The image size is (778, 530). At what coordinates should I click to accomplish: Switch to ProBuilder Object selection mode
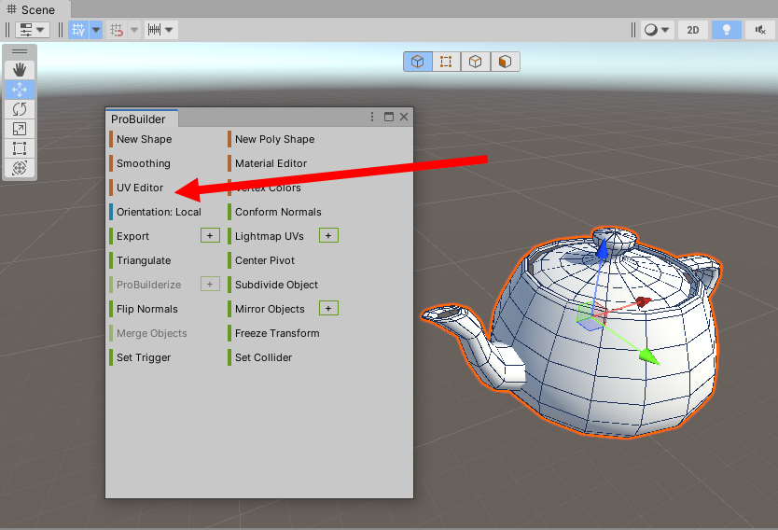[418, 62]
